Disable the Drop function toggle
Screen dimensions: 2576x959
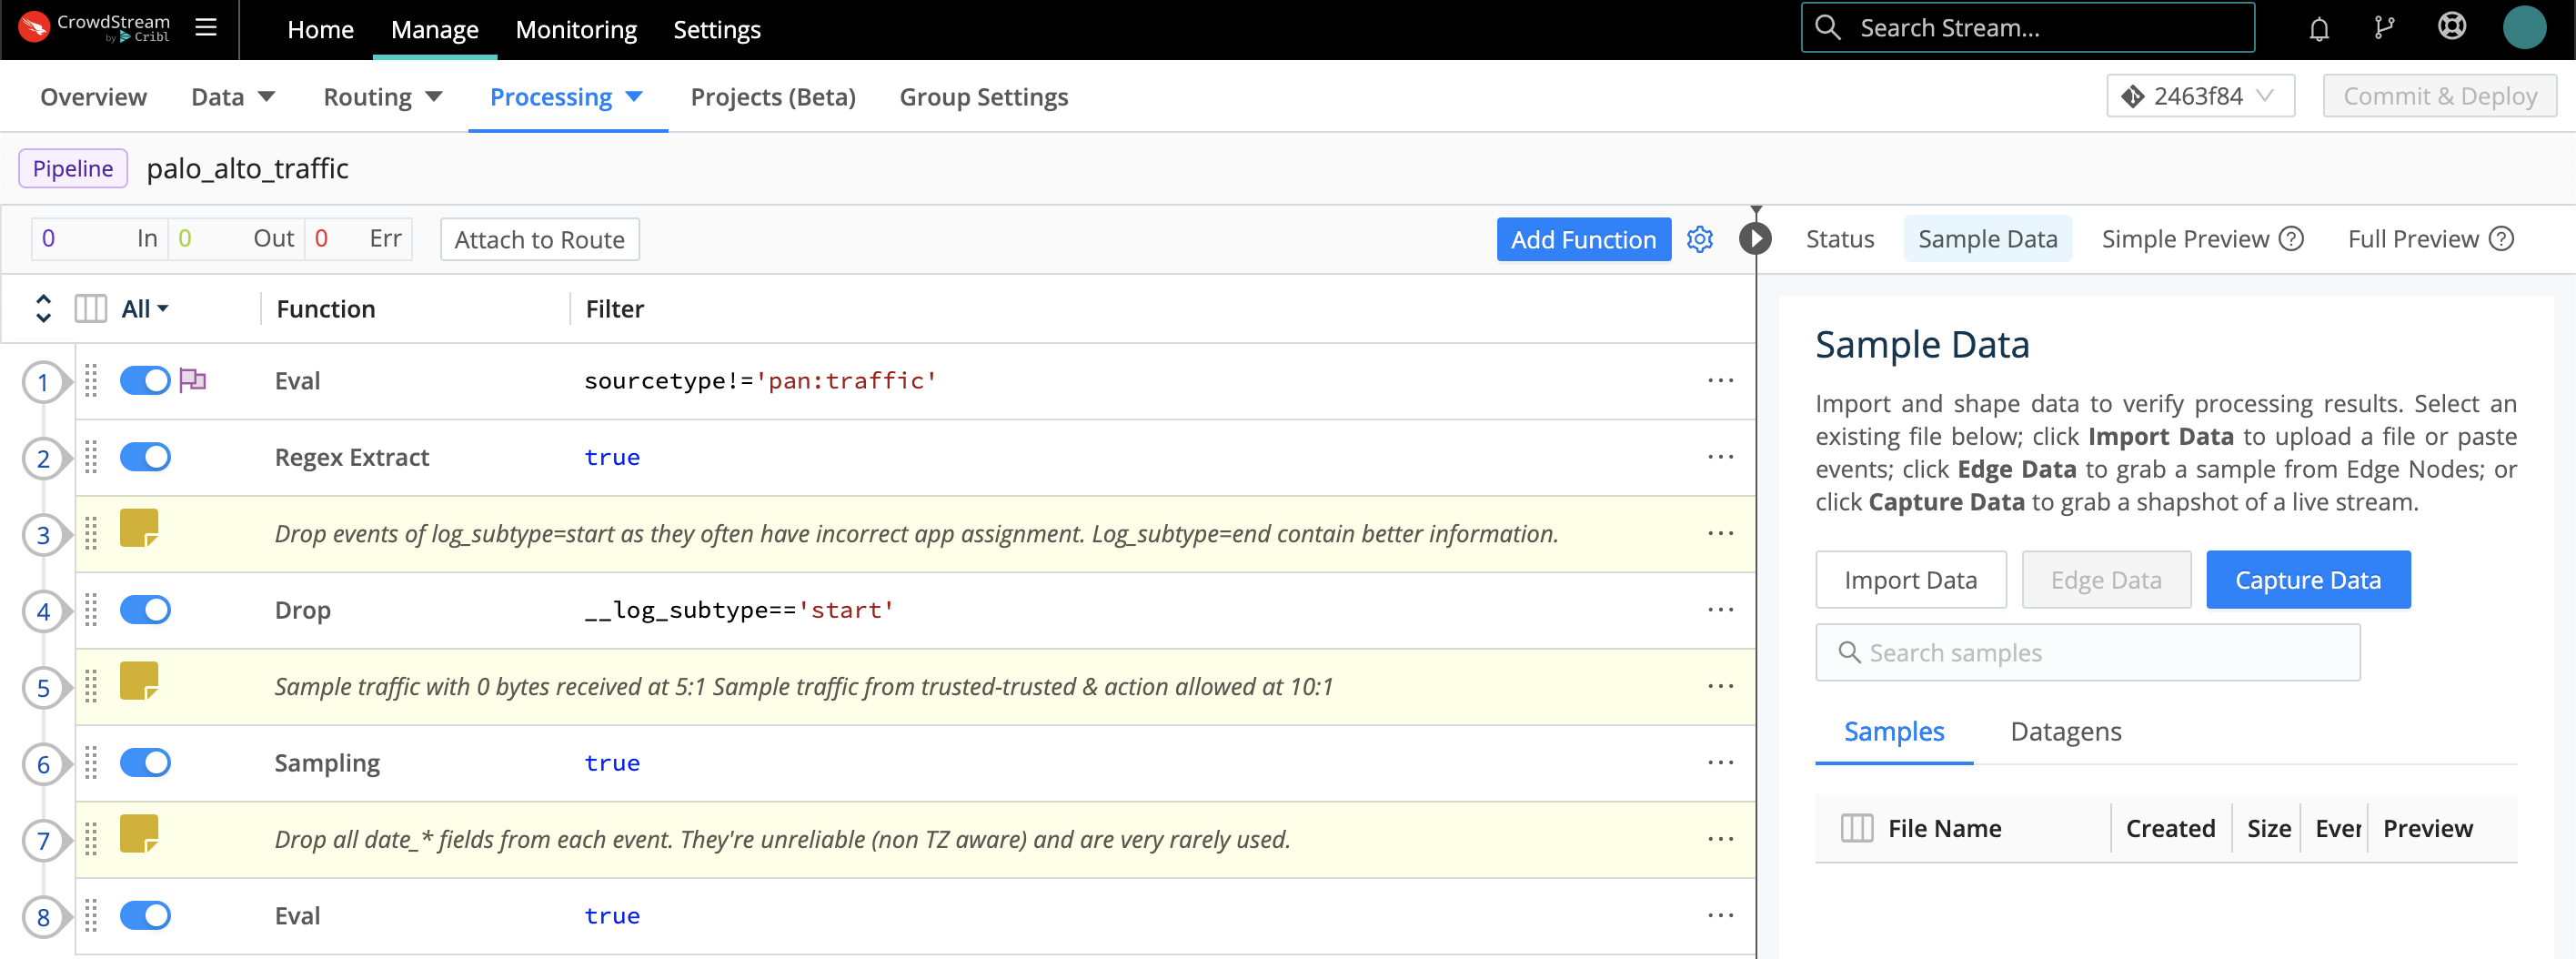(x=145, y=609)
